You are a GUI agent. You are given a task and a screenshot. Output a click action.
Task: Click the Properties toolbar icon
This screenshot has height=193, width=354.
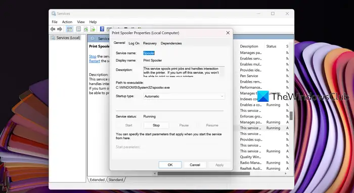[78, 29]
